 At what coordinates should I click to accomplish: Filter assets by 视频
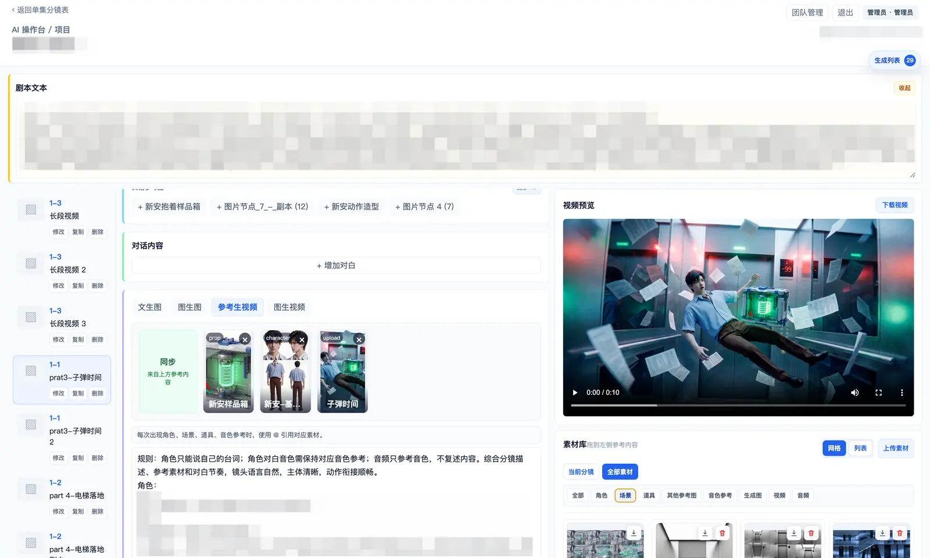[x=779, y=495]
